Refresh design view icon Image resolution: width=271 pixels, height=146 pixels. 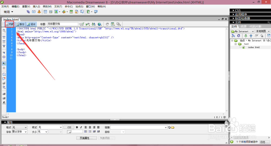107,24
